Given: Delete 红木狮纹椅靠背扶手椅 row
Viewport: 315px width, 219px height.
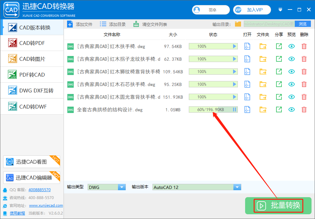Looking at the screenshot, I should [304, 72].
